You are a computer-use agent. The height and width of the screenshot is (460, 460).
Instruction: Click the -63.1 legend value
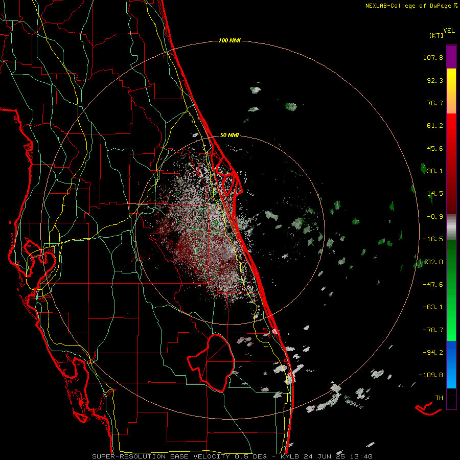coord(433,307)
